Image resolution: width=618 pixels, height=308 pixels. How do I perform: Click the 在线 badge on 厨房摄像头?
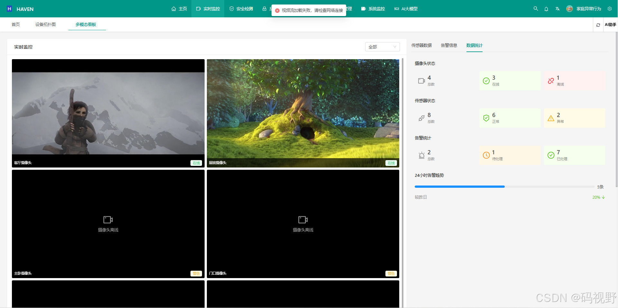[391, 163]
